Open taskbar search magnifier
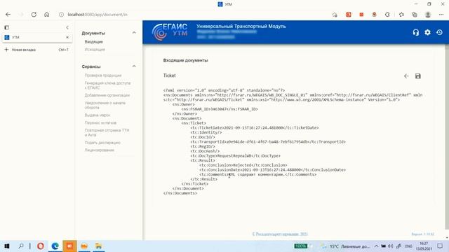The height and width of the screenshot is (252, 449). (21, 246)
